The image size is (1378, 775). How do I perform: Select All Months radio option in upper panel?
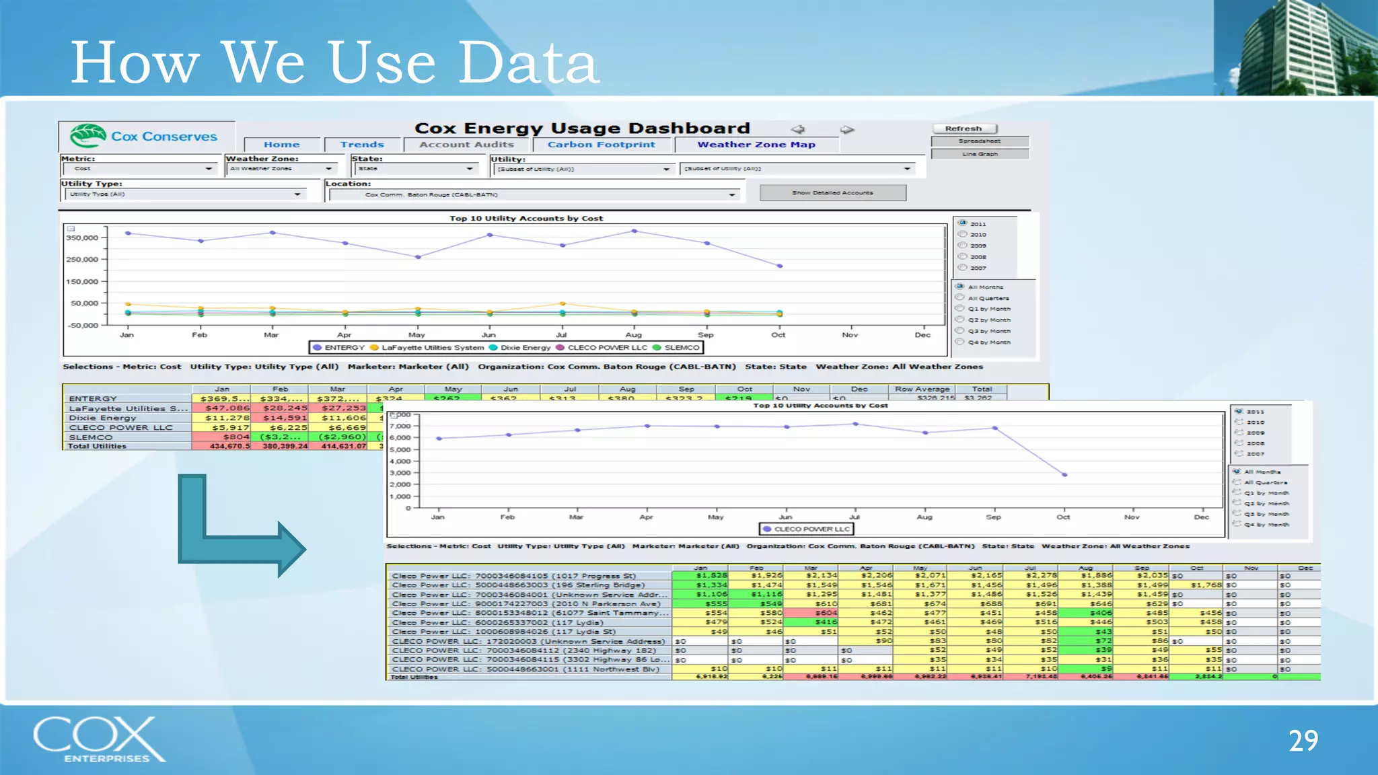point(960,287)
